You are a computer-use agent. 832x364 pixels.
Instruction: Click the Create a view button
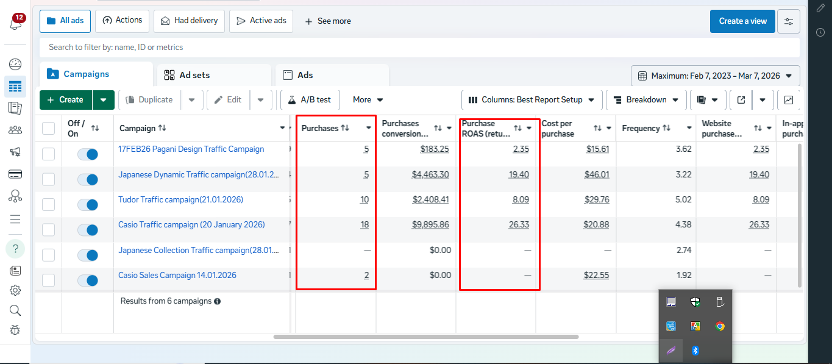coord(742,21)
